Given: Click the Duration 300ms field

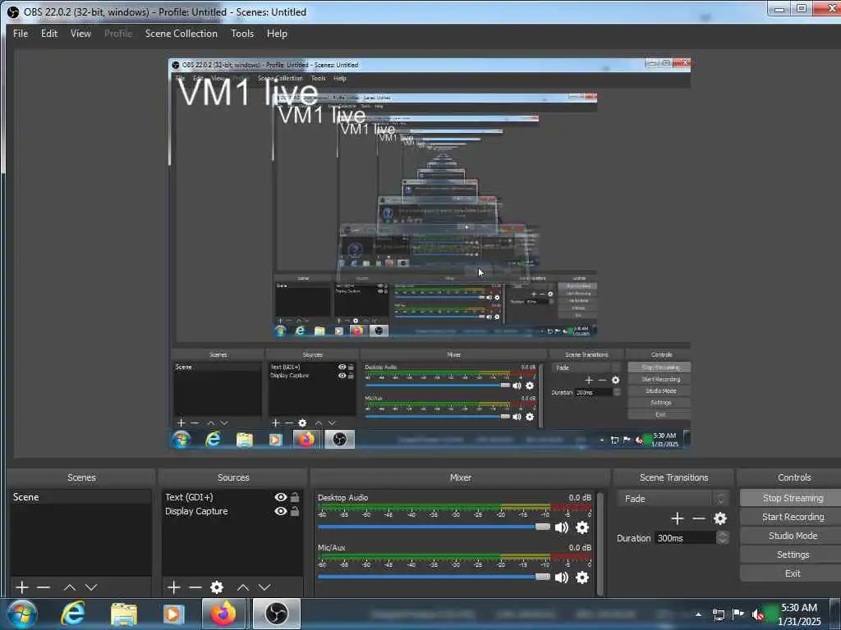Looking at the screenshot, I should [x=685, y=538].
